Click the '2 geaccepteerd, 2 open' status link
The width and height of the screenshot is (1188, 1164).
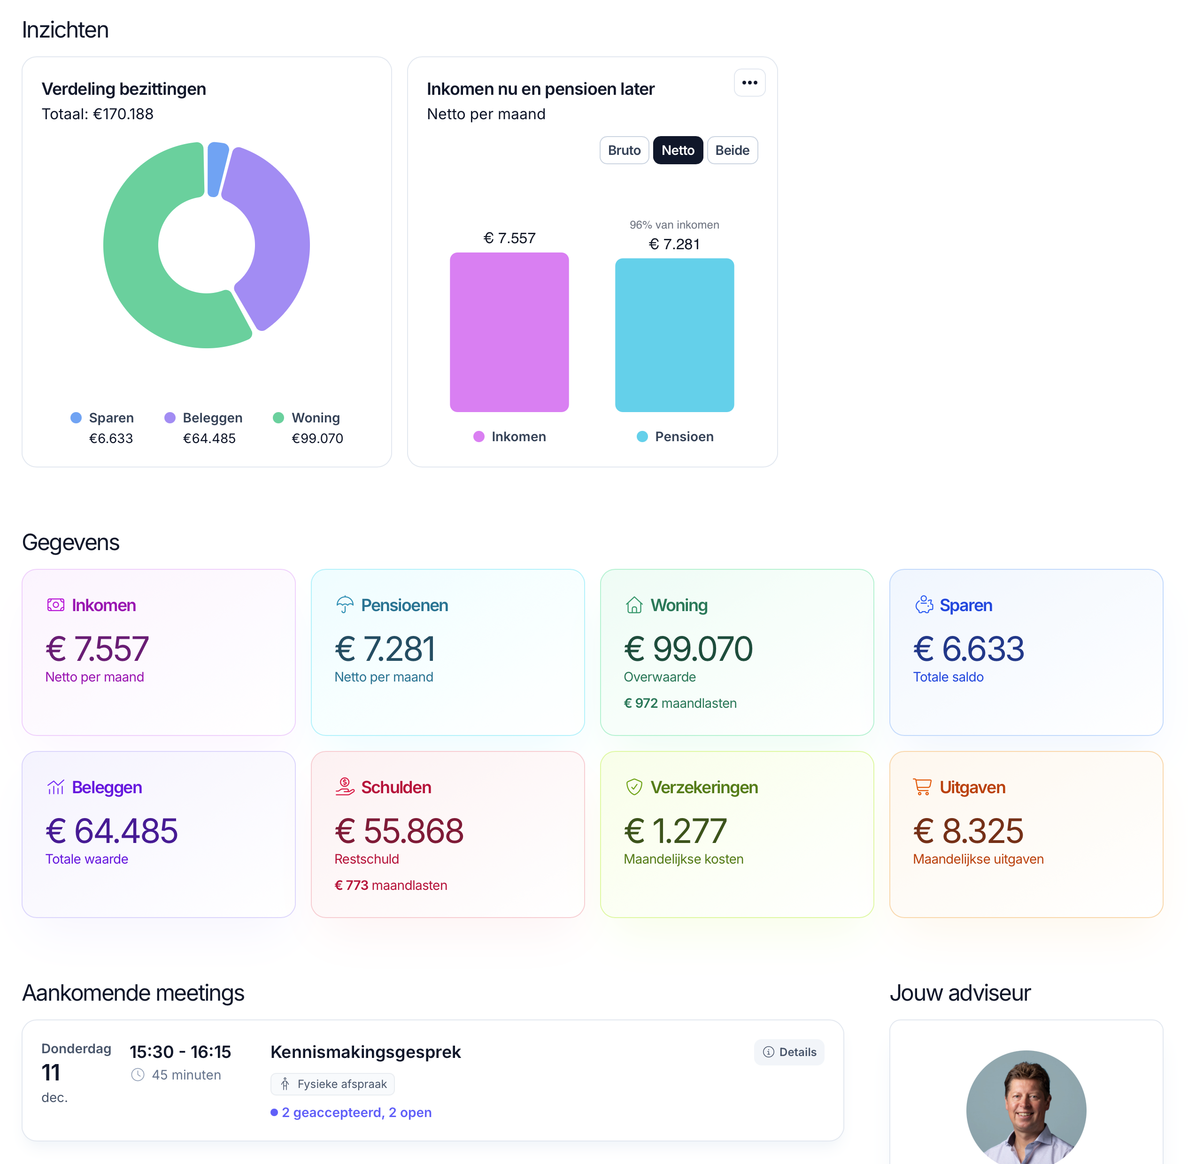[356, 1112]
